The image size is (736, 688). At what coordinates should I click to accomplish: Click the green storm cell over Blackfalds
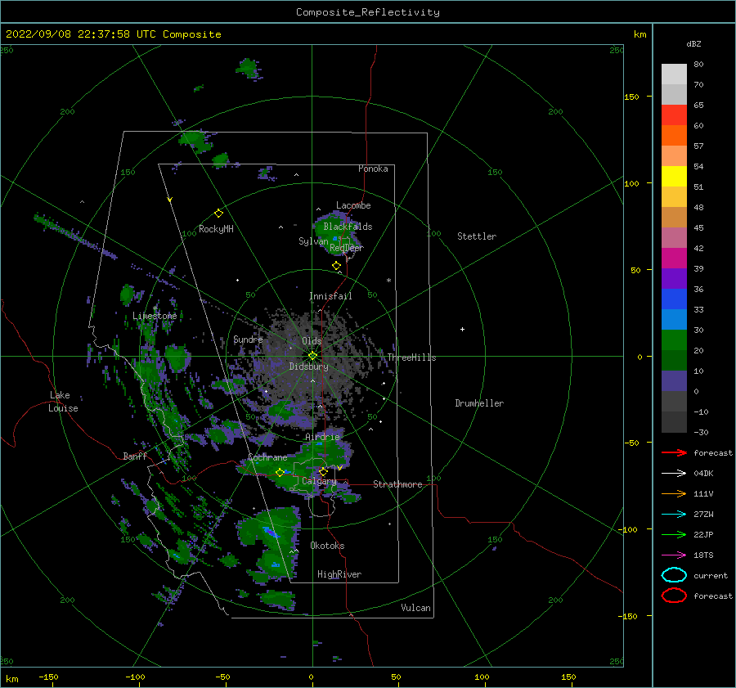(x=335, y=232)
